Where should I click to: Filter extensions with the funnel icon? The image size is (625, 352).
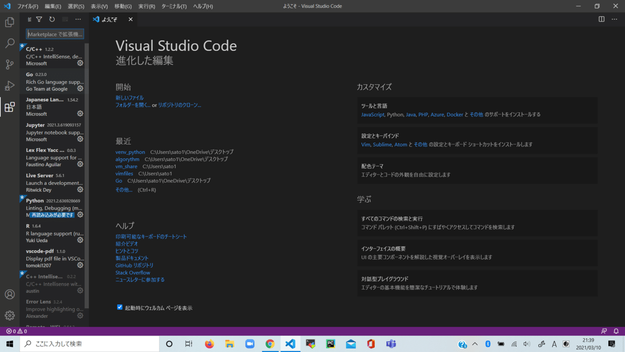point(39,19)
